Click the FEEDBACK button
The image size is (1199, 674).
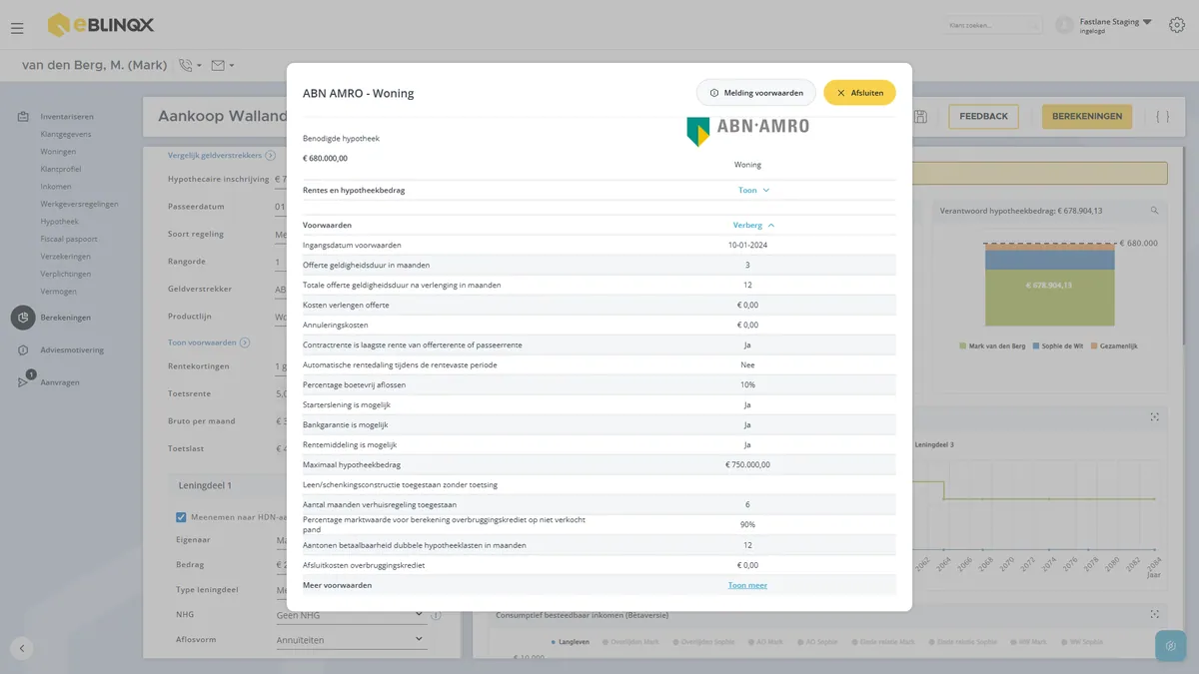click(983, 117)
